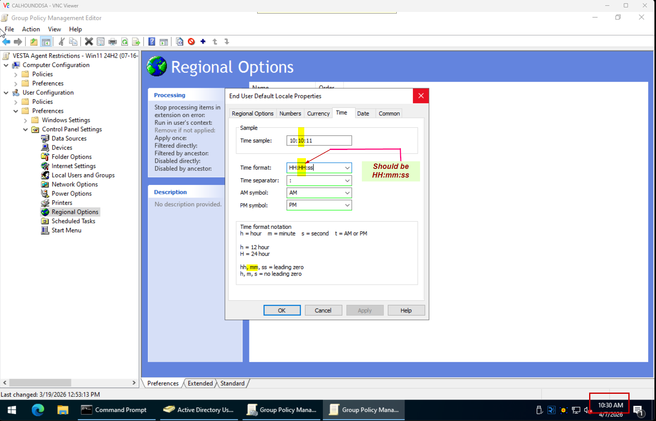Expand the Windows Settings node

pos(25,120)
